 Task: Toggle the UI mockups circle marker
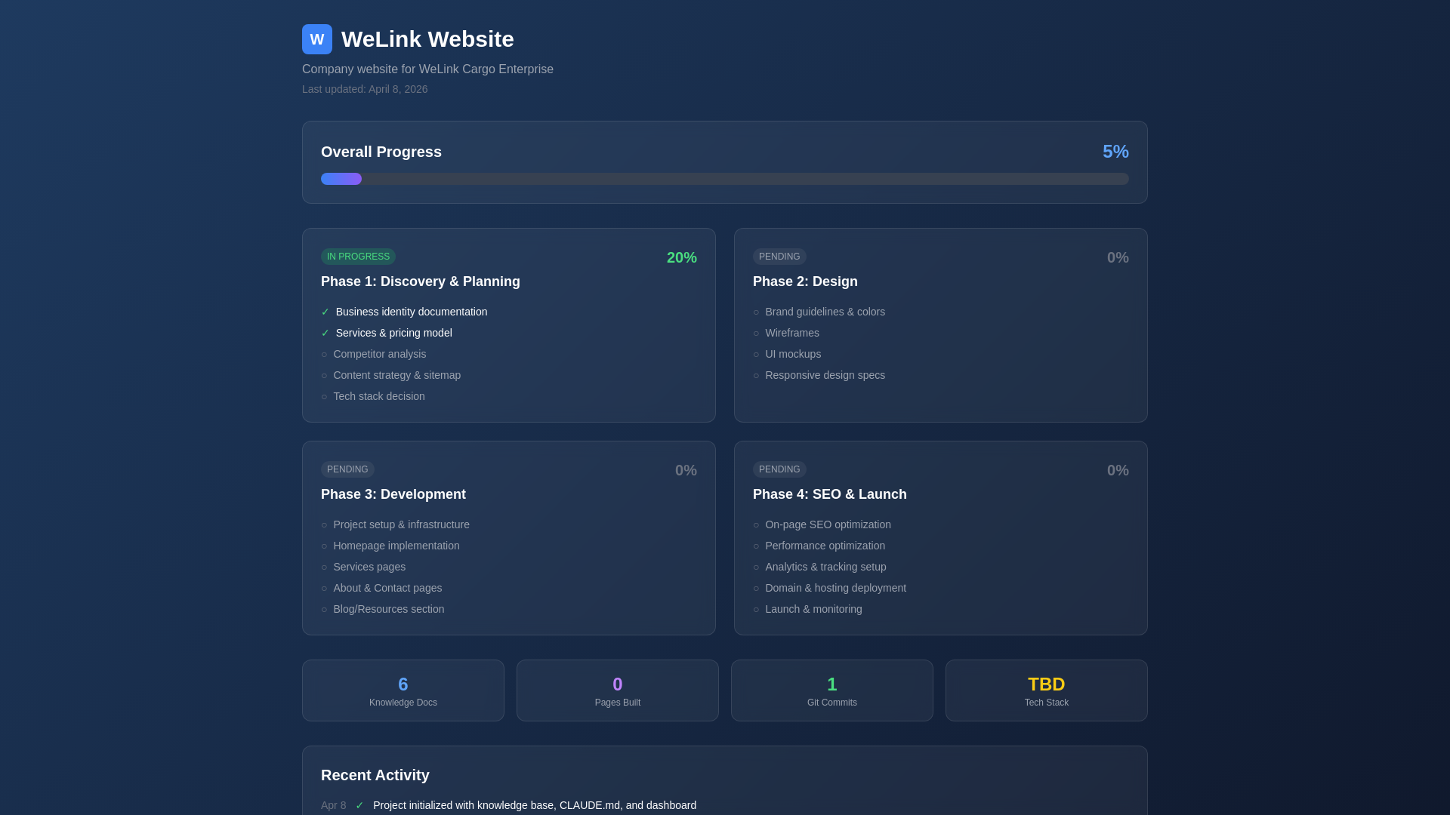756,355
